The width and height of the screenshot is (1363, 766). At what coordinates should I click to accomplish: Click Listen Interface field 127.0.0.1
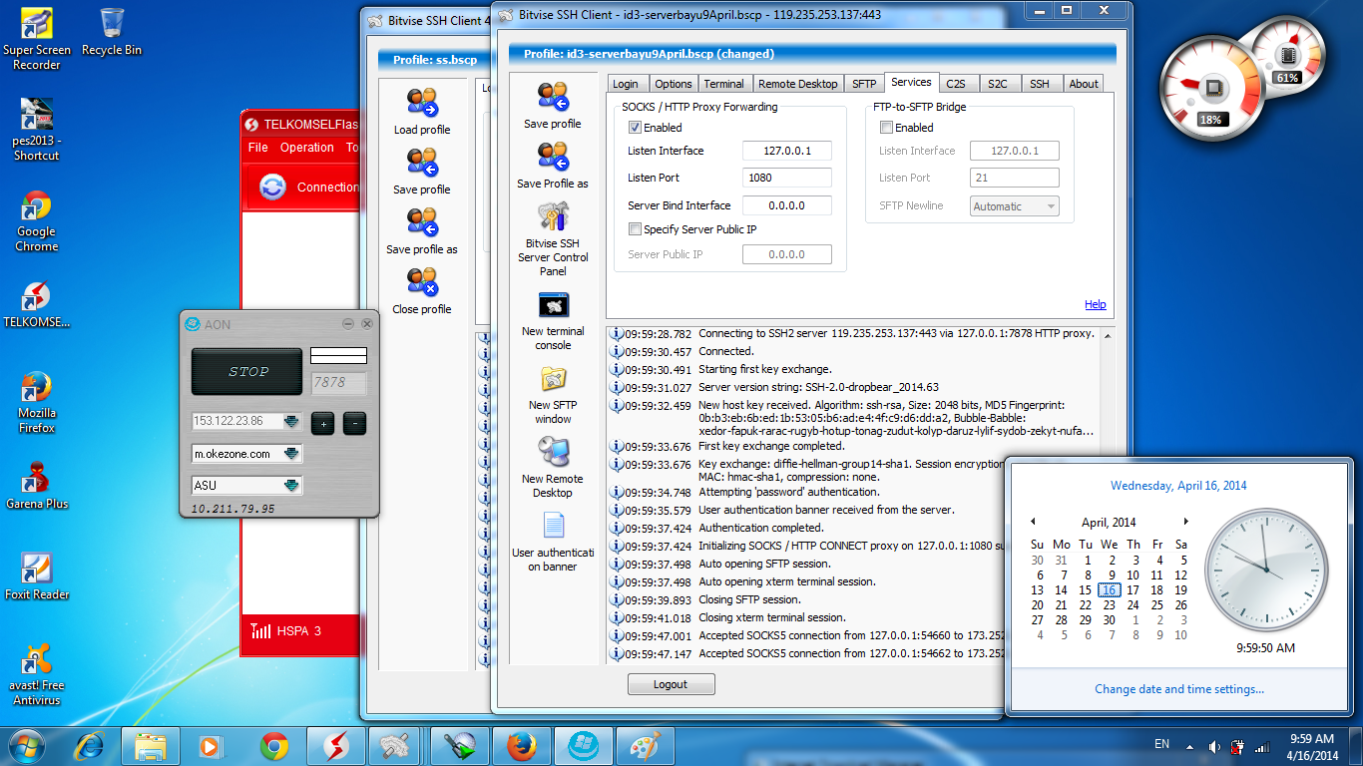[787, 151]
